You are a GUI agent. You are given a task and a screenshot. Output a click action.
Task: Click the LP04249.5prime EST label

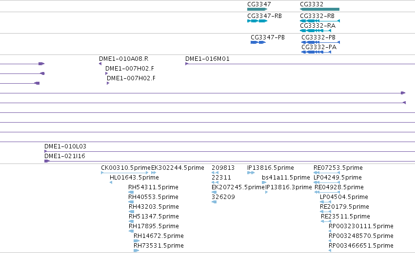click(337, 178)
